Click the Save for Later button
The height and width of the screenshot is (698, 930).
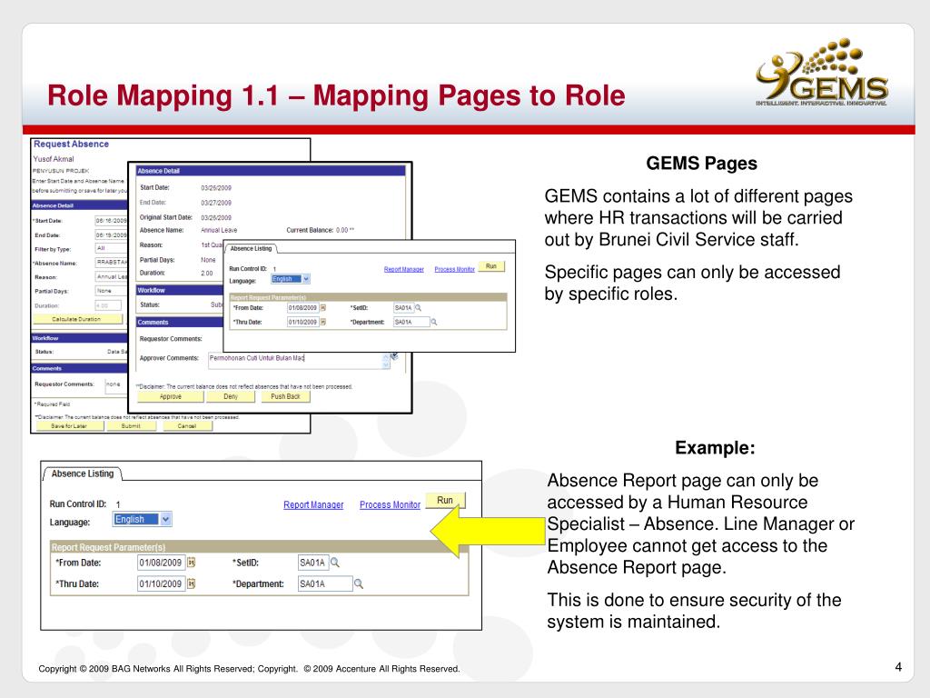[x=69, y=425]
